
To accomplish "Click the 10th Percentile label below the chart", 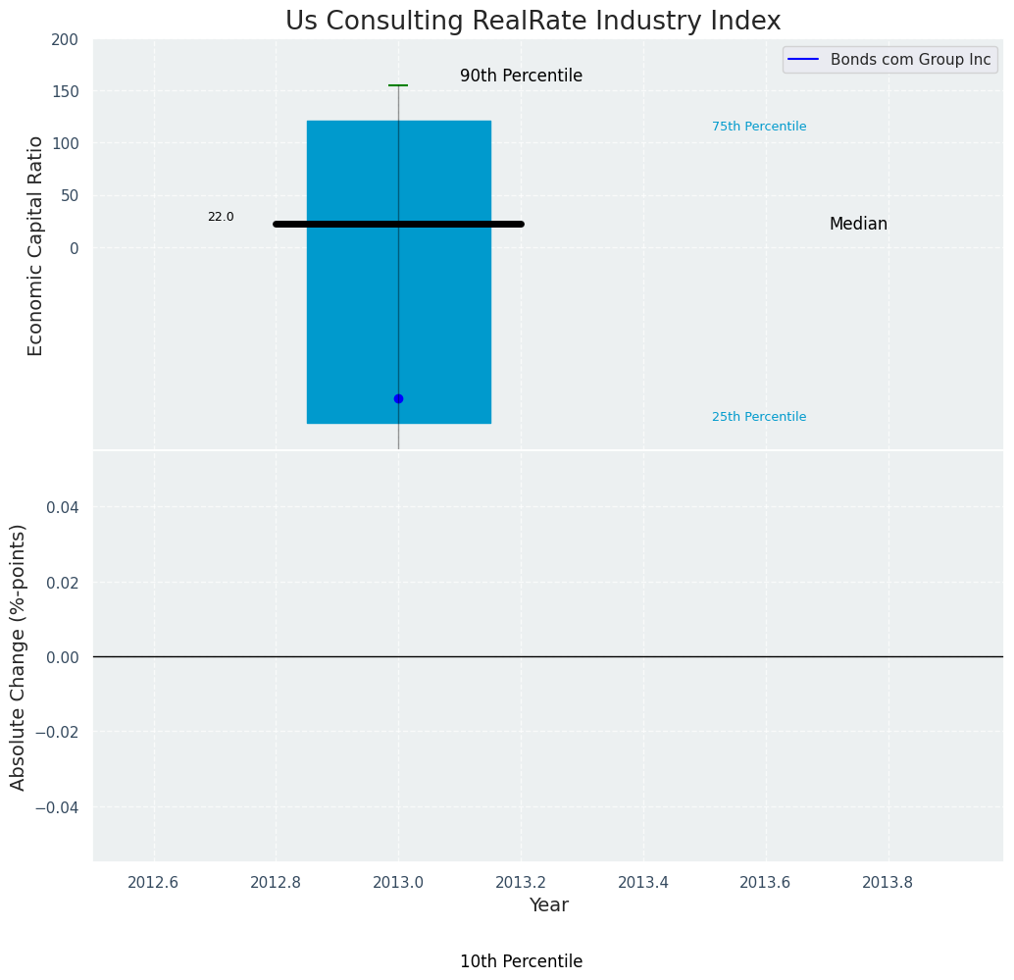I will (x=521, y=961).
